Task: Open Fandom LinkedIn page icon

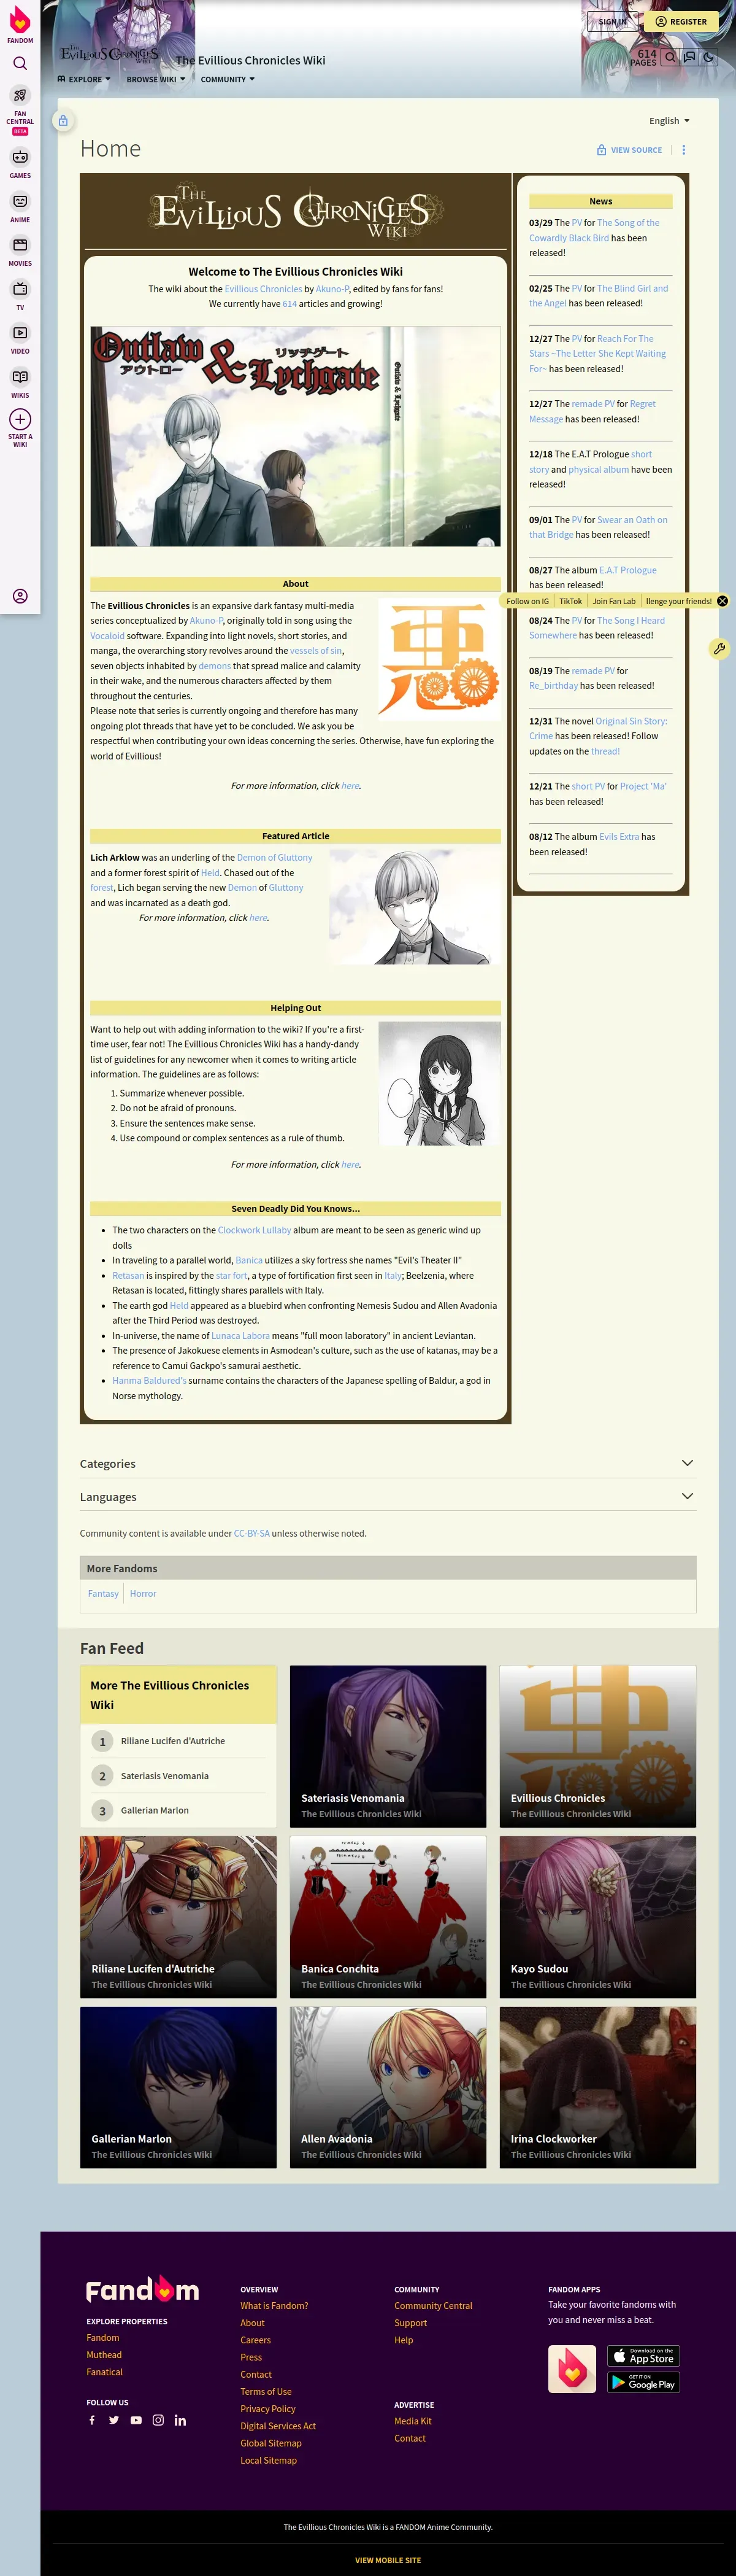Action: point(180,2420)
